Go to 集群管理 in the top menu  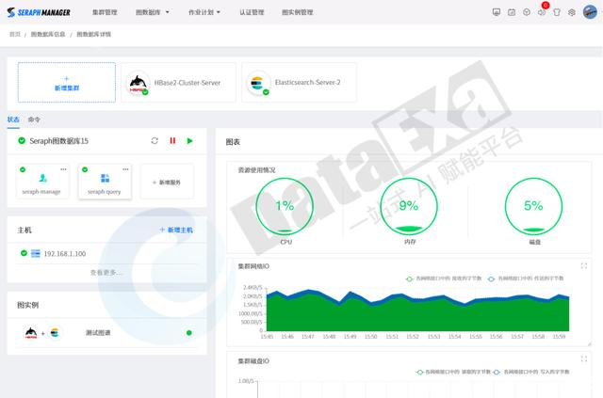click(105, 12)
